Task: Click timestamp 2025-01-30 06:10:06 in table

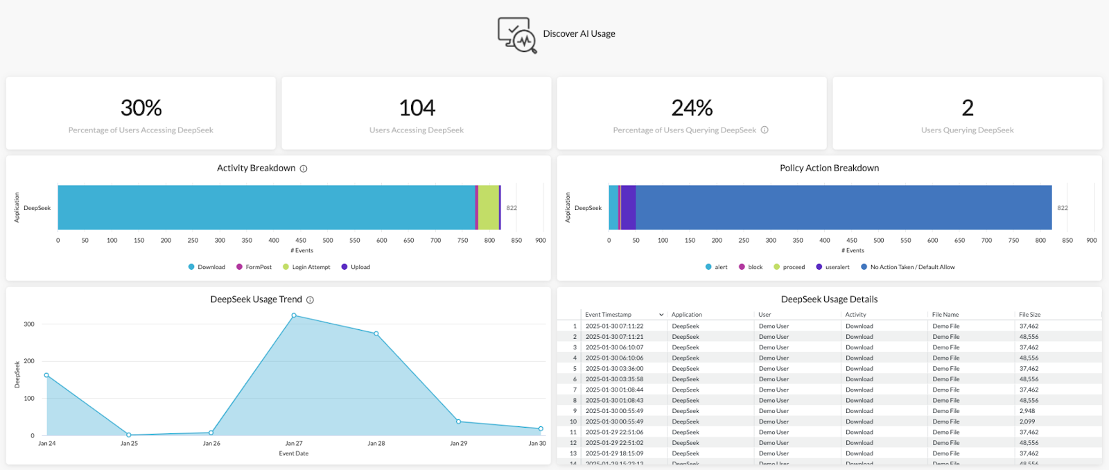Action: (x=614, y=358)
